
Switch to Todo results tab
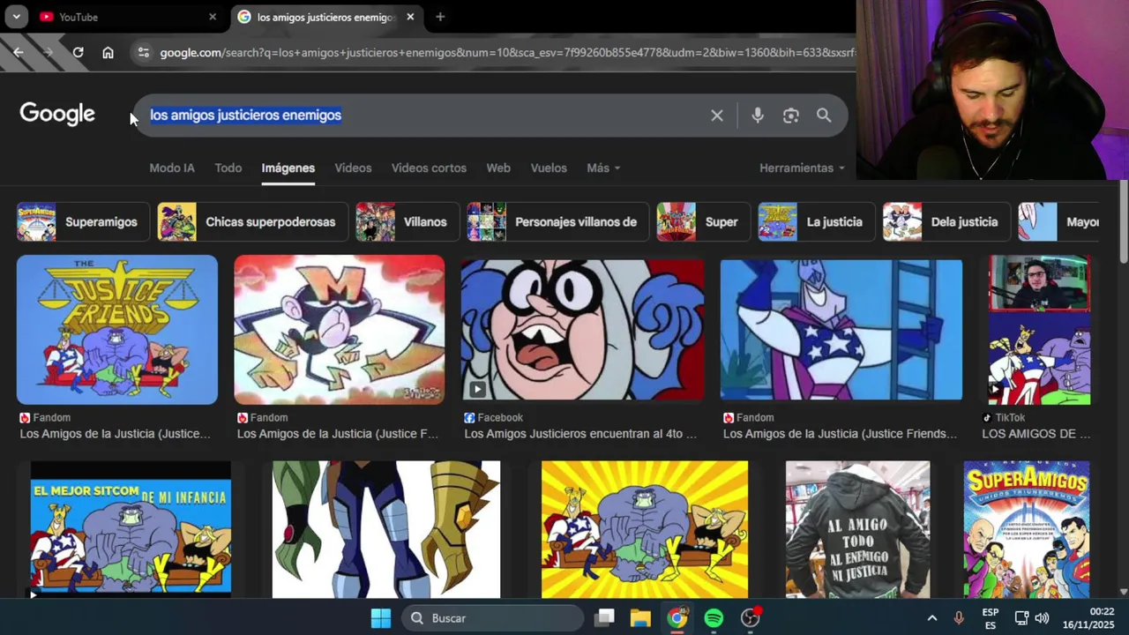click(x=228, y=168)
